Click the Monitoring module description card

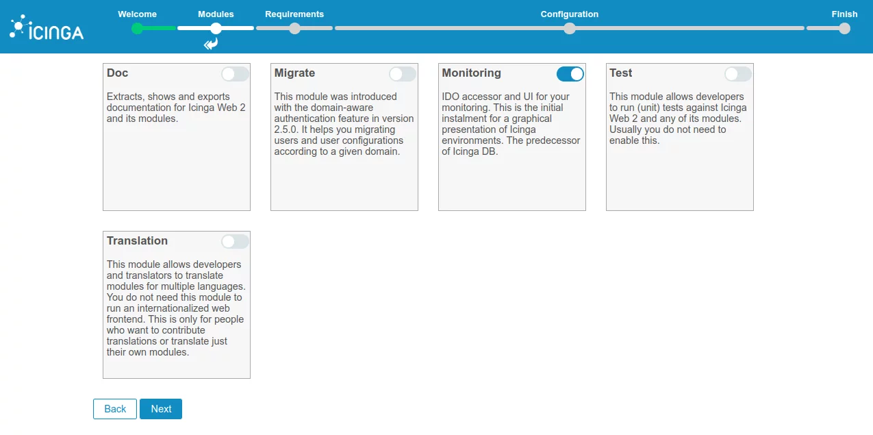coord(512,137)
